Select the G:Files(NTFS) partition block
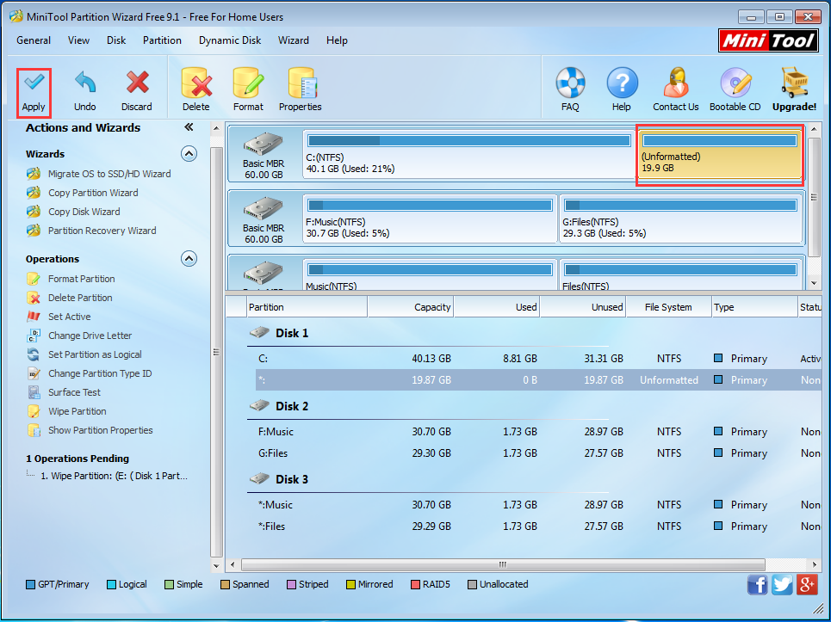 (x=680, y=219)
